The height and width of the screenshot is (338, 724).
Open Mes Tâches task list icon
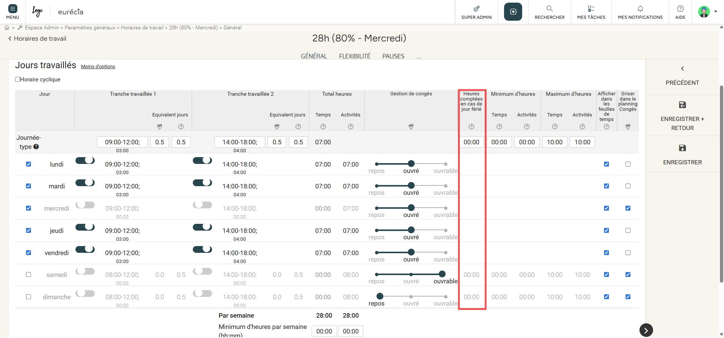point(591,9)
